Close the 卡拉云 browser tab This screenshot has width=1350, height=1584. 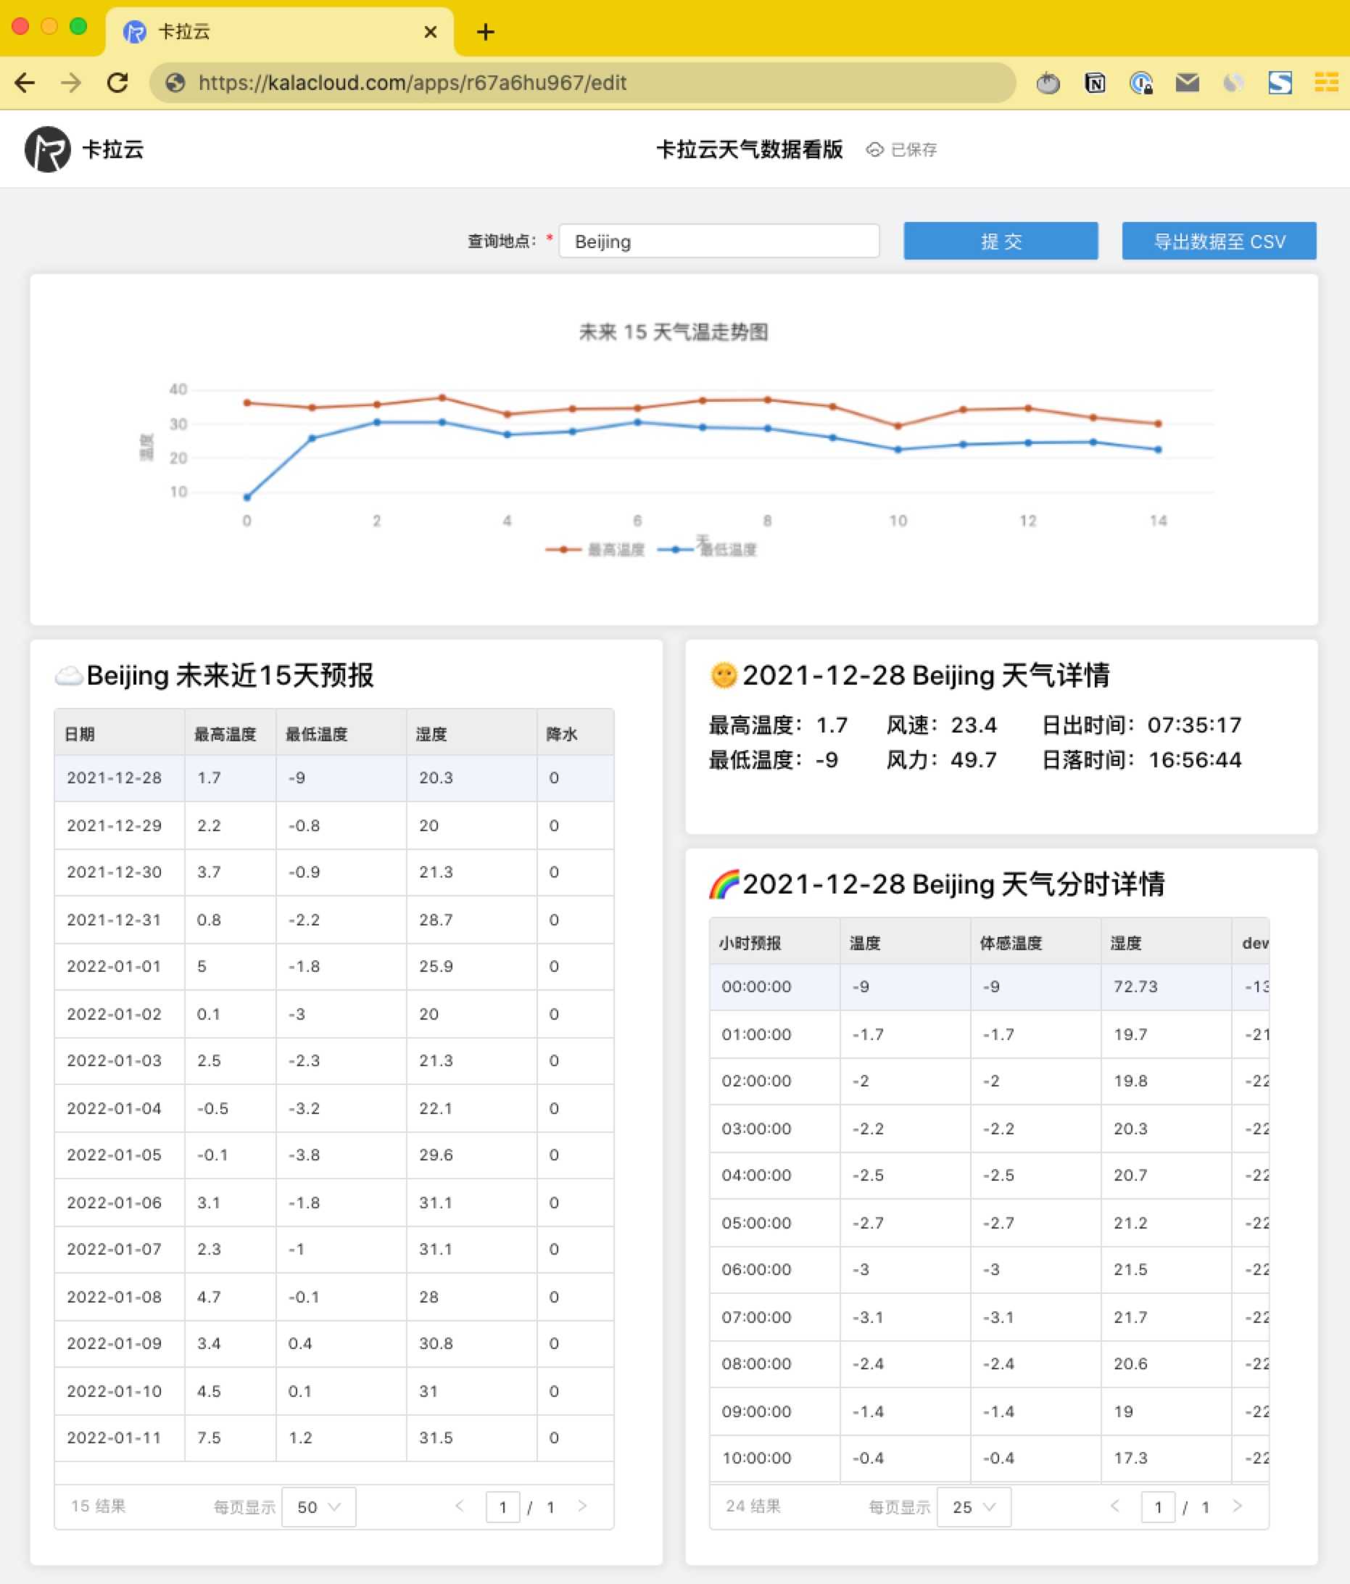pos(430,31)
